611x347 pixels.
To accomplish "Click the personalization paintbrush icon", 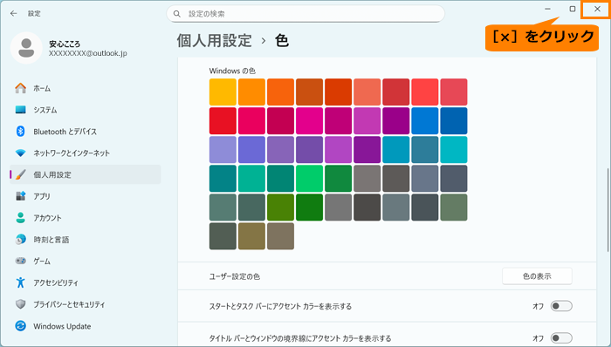I will (x=21, y=174).
